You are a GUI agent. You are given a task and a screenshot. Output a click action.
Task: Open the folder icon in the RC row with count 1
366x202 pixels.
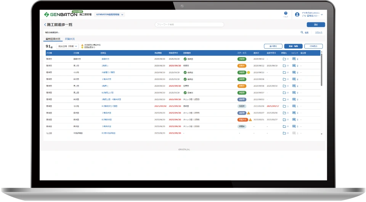tap(284, 106)
